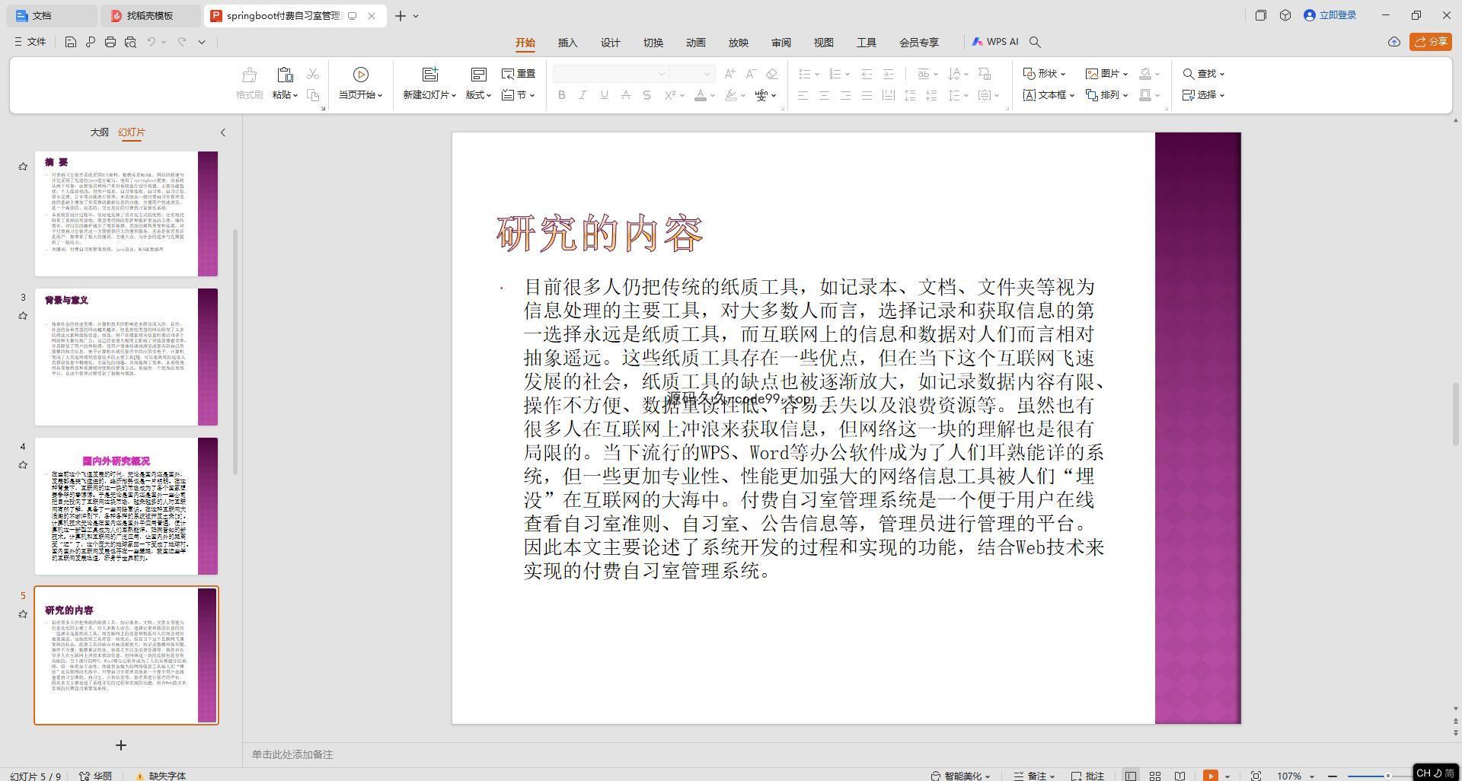1462x781 pixels.
Task: Toggle Strikethrough formatting
Action: (625, 95)
